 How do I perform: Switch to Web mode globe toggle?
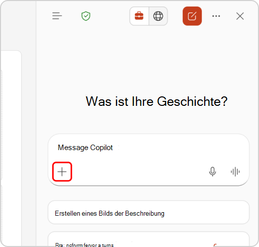tap(158, 16)
